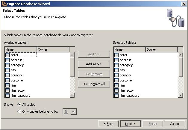Sort Selected tables by Owner column header
Screen dimensions: 188x130
click(x=161, y=49)
